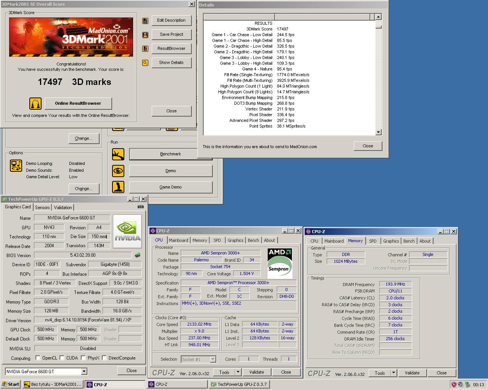This screenshot has width=488, height=390.
Task: Click the lookup icon beside BIOS Version
Action: [x=138, y=255]
